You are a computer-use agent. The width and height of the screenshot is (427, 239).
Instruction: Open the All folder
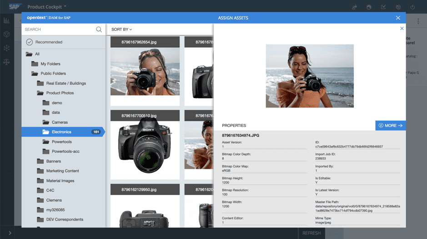(x=33, y=54)
